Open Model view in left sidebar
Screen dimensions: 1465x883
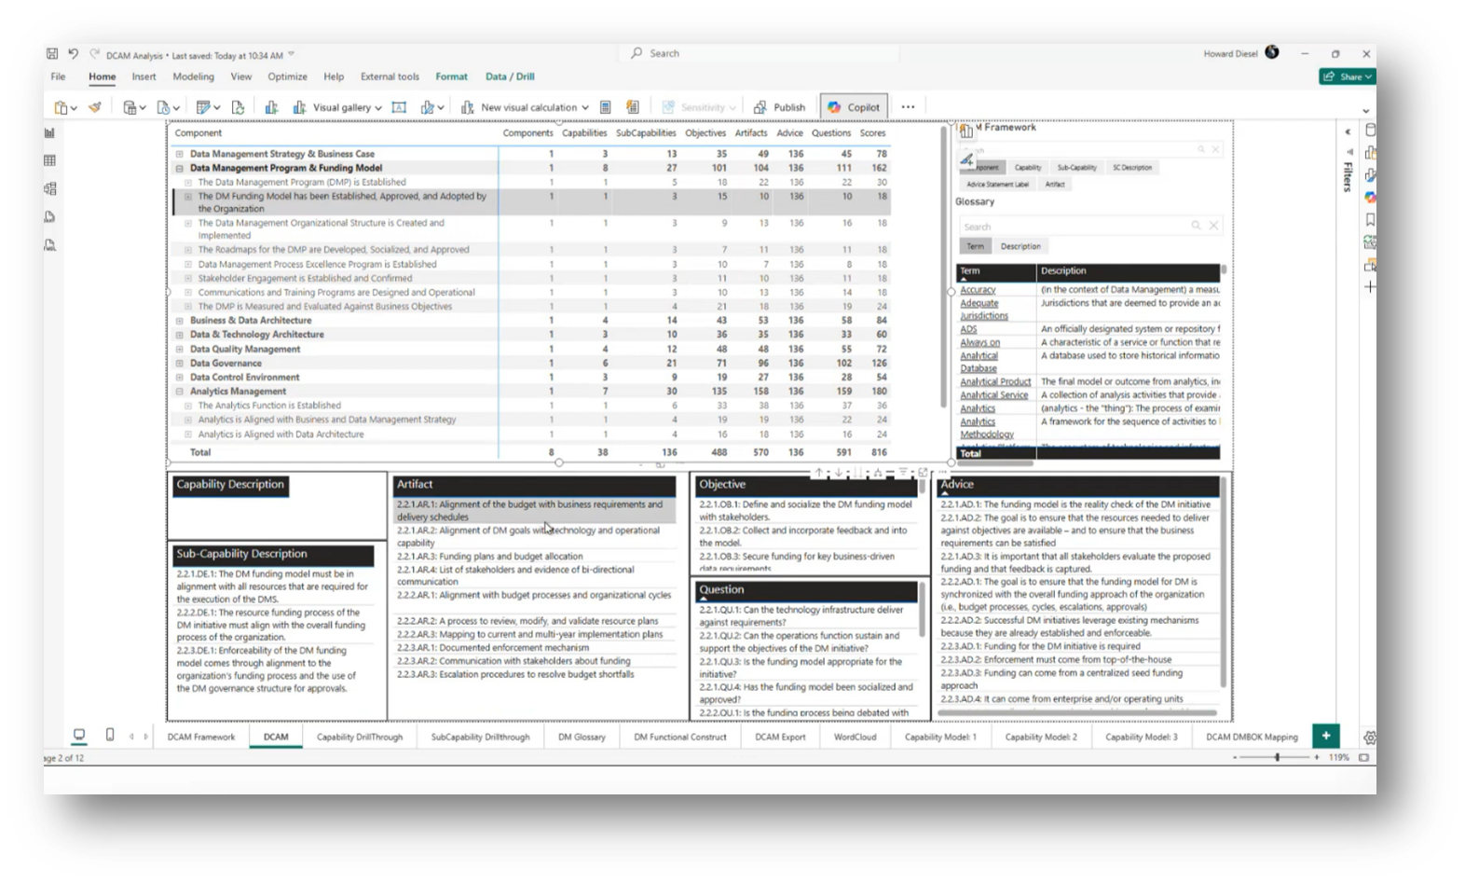(x=49, y=188)
